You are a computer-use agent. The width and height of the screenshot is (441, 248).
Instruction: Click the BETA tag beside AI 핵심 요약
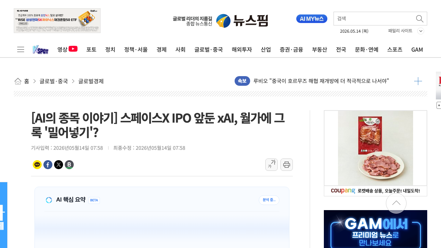(94, 200)
